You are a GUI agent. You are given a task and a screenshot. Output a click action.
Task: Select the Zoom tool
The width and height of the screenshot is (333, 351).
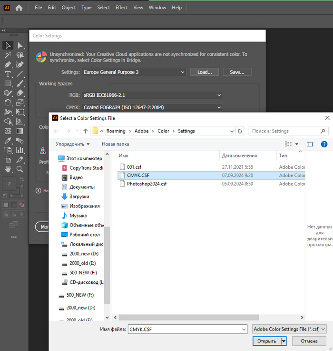point(20,169)
